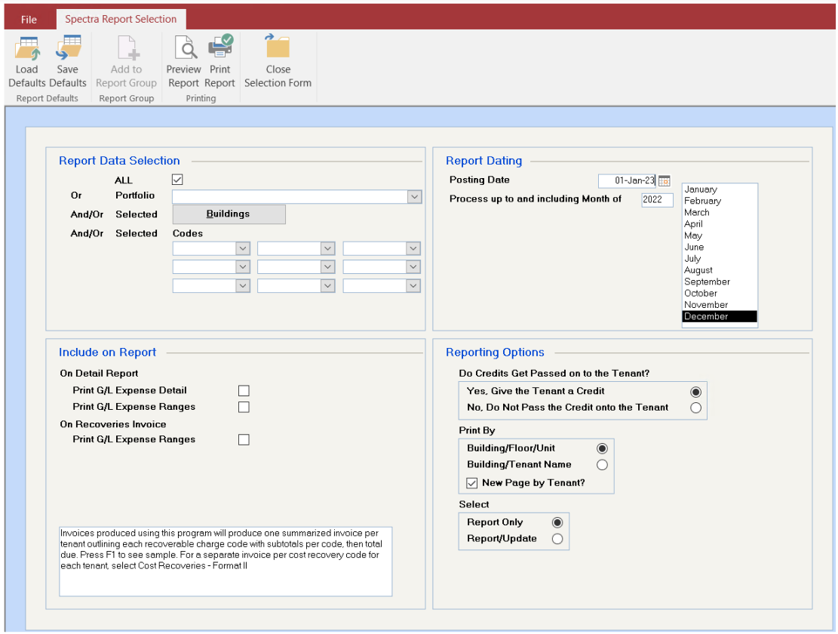Select December in the month list
Image resolution: width=838 pixels, height=634 pixels.
pyautogui.click(x=720, y=316)
